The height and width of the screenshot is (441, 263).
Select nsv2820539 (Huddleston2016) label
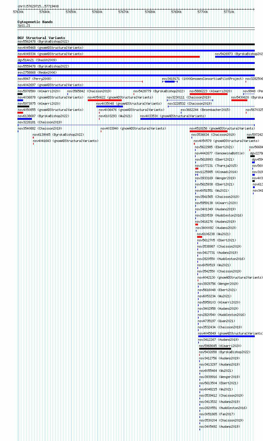pyautogui.click(x=219, y=216)
